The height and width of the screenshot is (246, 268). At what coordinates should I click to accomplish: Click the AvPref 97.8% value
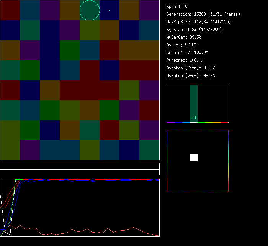point(182,45)
